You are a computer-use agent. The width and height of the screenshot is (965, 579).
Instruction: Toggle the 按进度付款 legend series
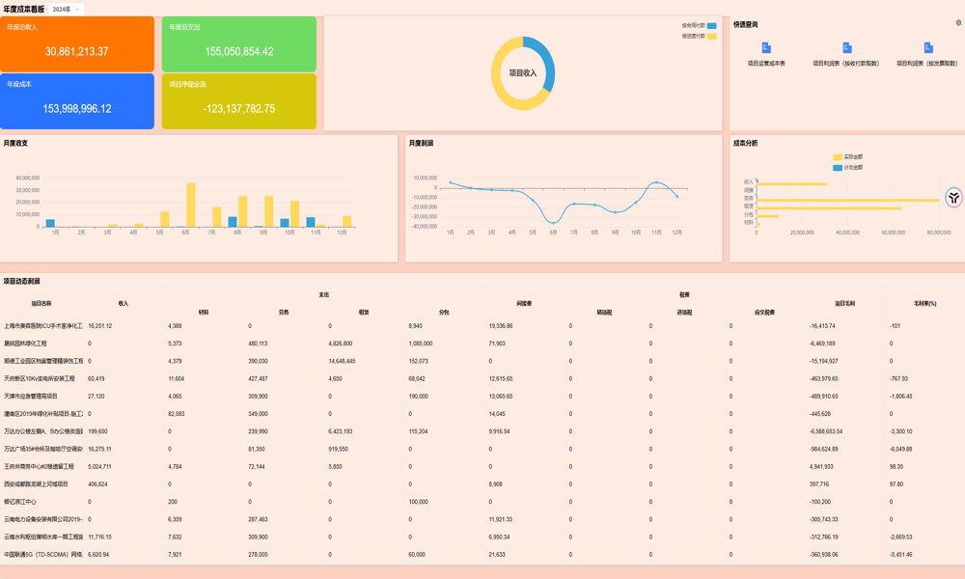pyautogui.click(x=711, y=37)
